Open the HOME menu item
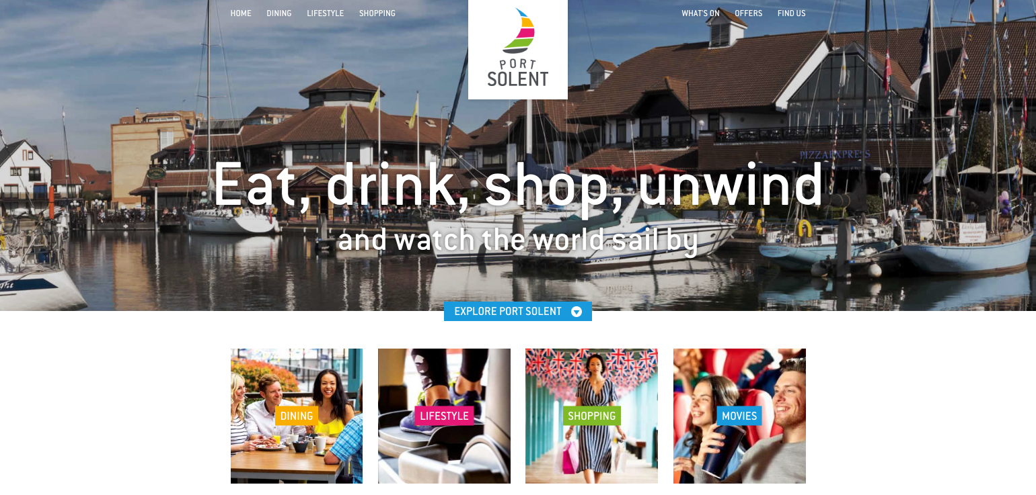 (x=241, y=13)
